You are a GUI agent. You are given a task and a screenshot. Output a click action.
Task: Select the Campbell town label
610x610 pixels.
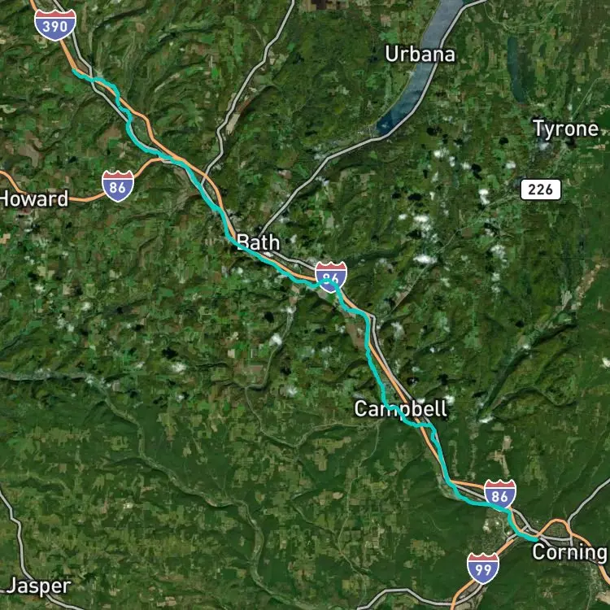tap(401, 409)
